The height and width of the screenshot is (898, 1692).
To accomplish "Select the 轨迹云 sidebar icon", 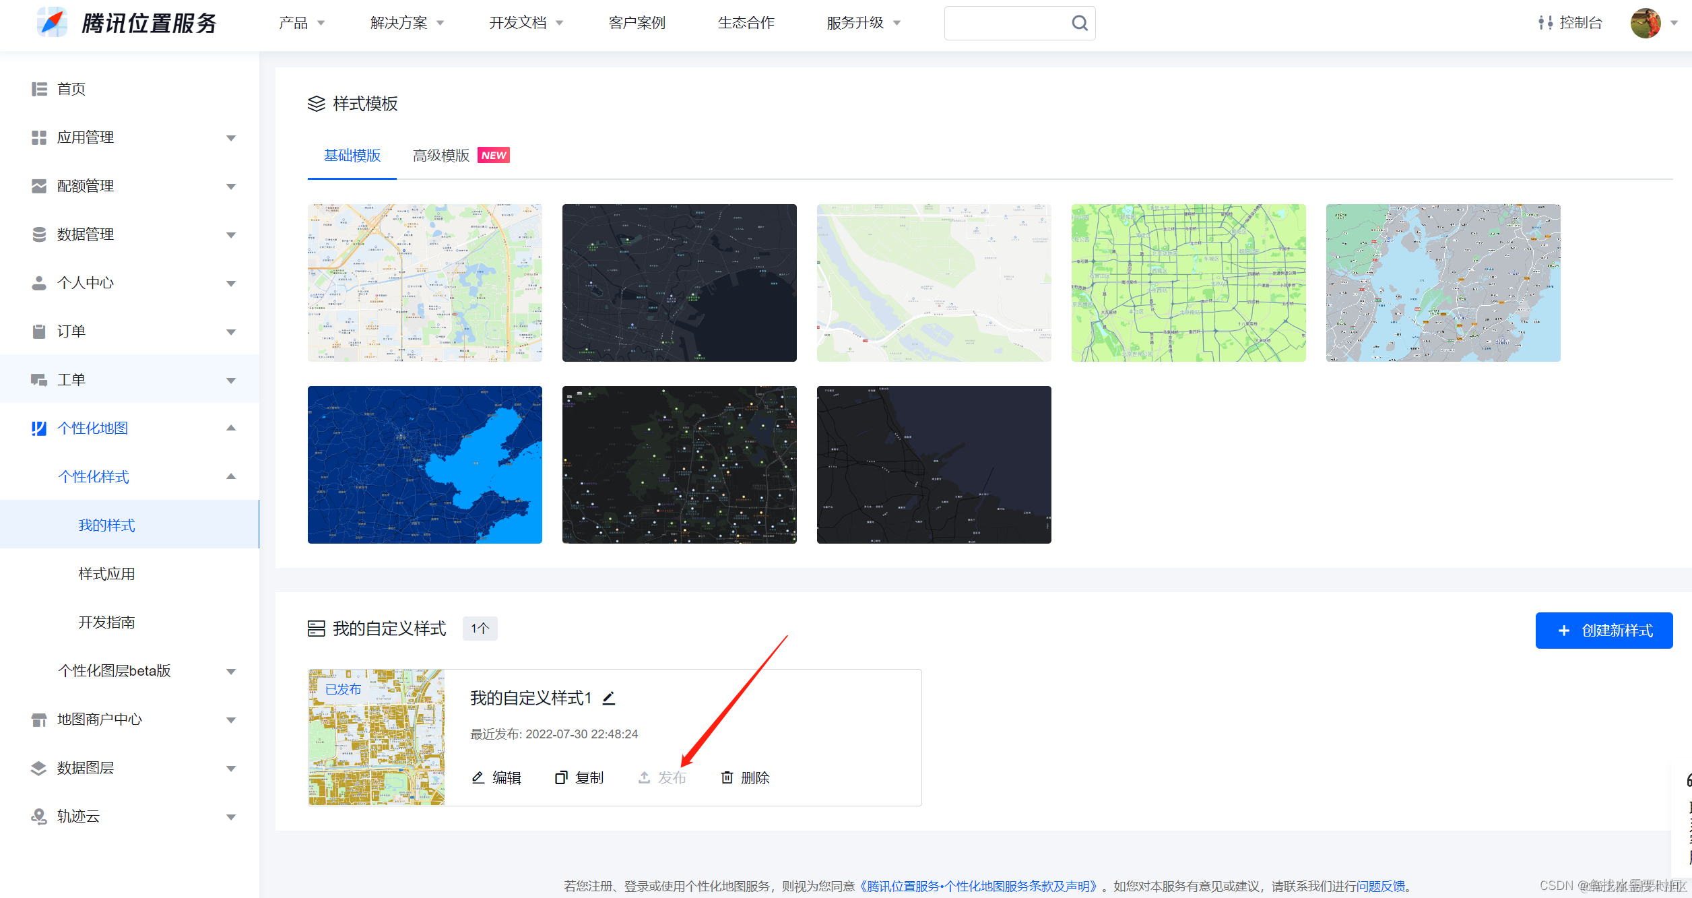I will coord(38,816).
